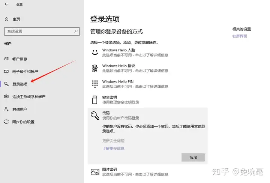Click the 密码 key icon
This screenshot has height=183, width=270.
pyautogui.click(x=94, y=116)
